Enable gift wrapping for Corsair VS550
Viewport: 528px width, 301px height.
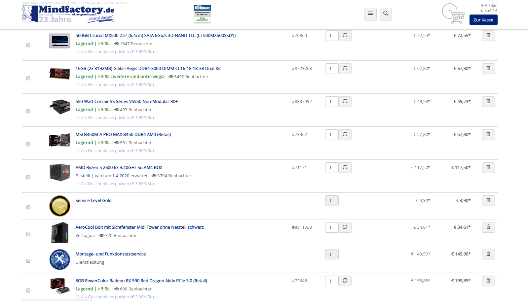pyautogui.click(x=77, y=117)
